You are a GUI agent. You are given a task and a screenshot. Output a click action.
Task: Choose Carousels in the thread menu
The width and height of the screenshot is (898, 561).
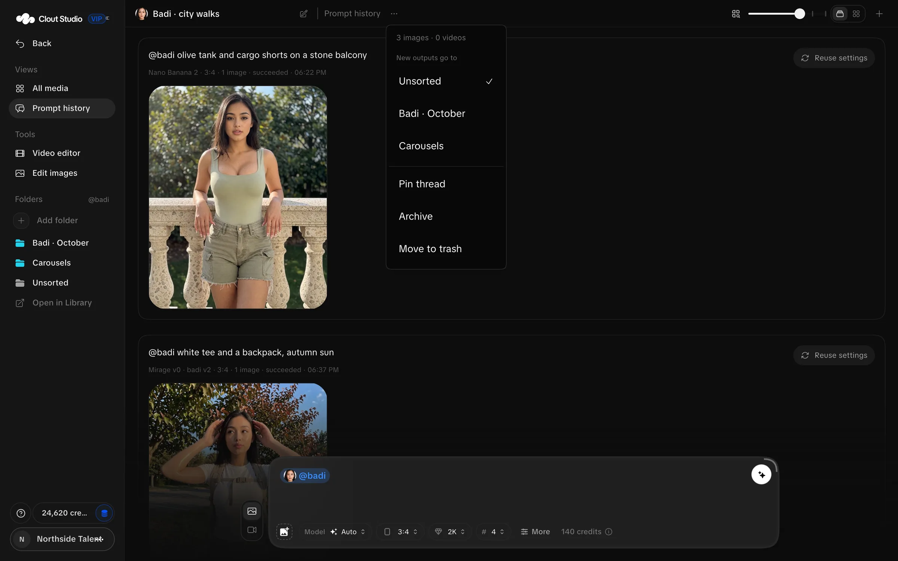(446, 146)
